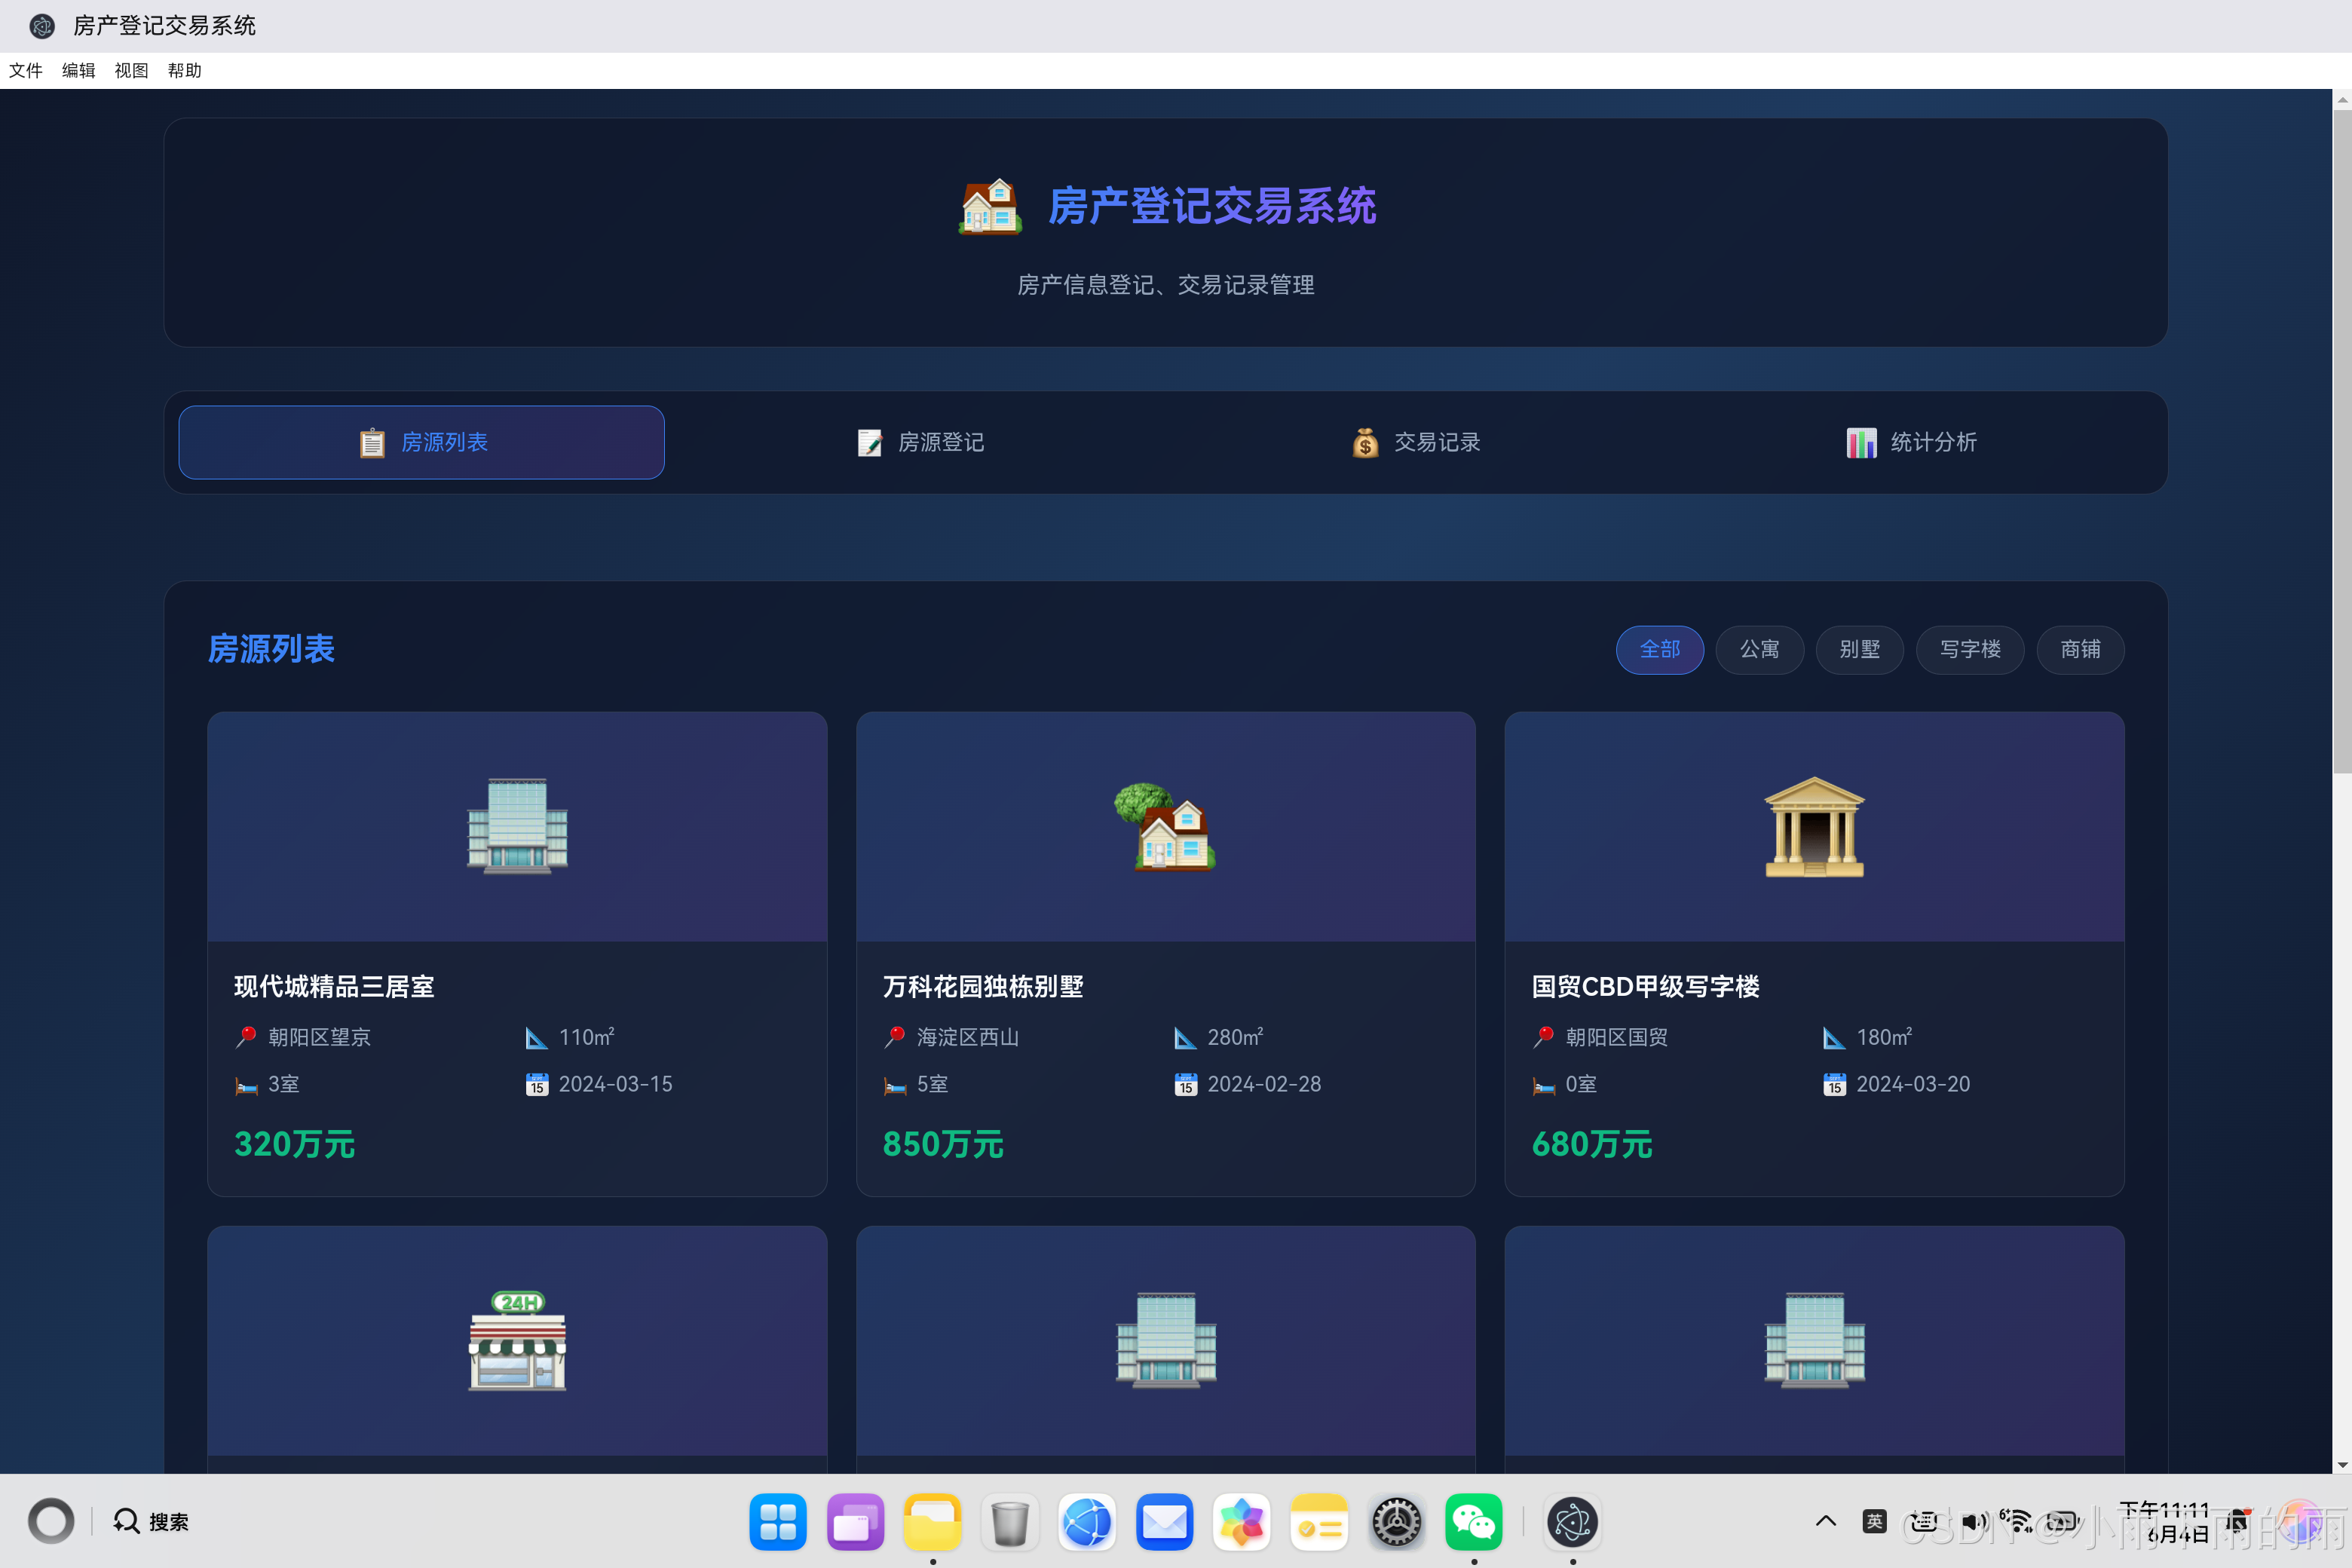Click the bed icon beside 5室
The height and width of the screenshot is (1568, 2352).
click(x=895, y=1085)
